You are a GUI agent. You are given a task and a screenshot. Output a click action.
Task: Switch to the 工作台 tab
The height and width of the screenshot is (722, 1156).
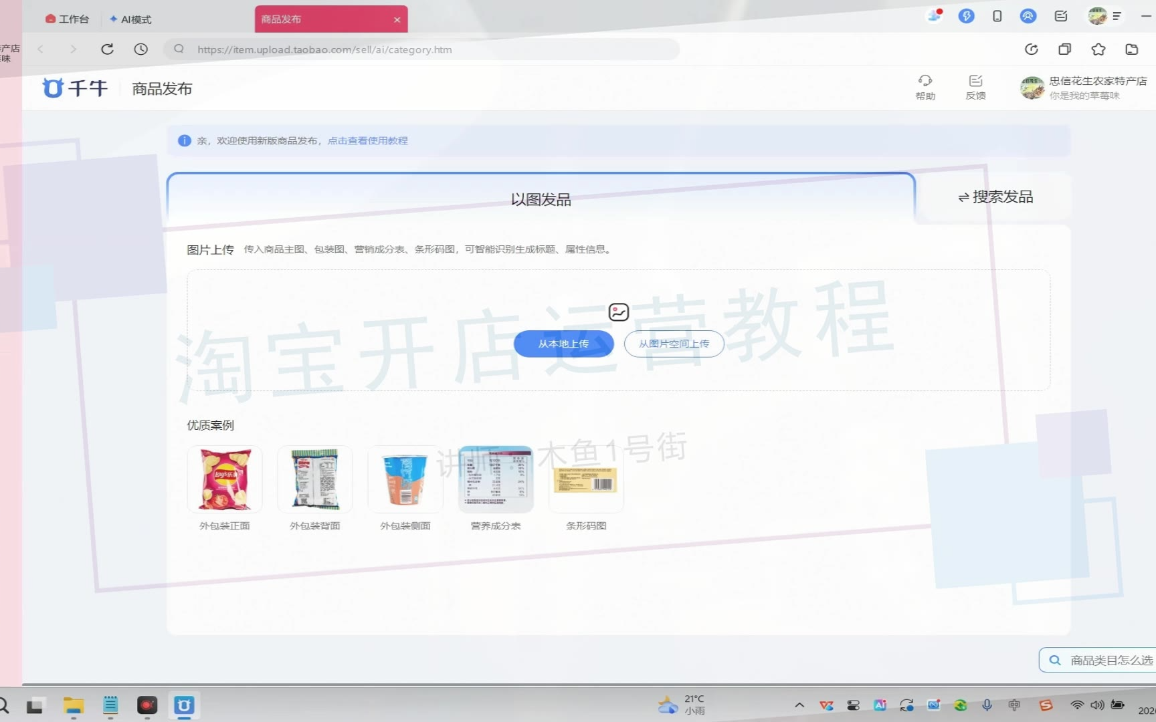68,19
